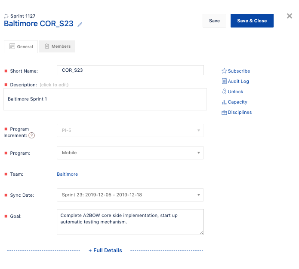Click the Description box to edit it

tap(105, 99)
